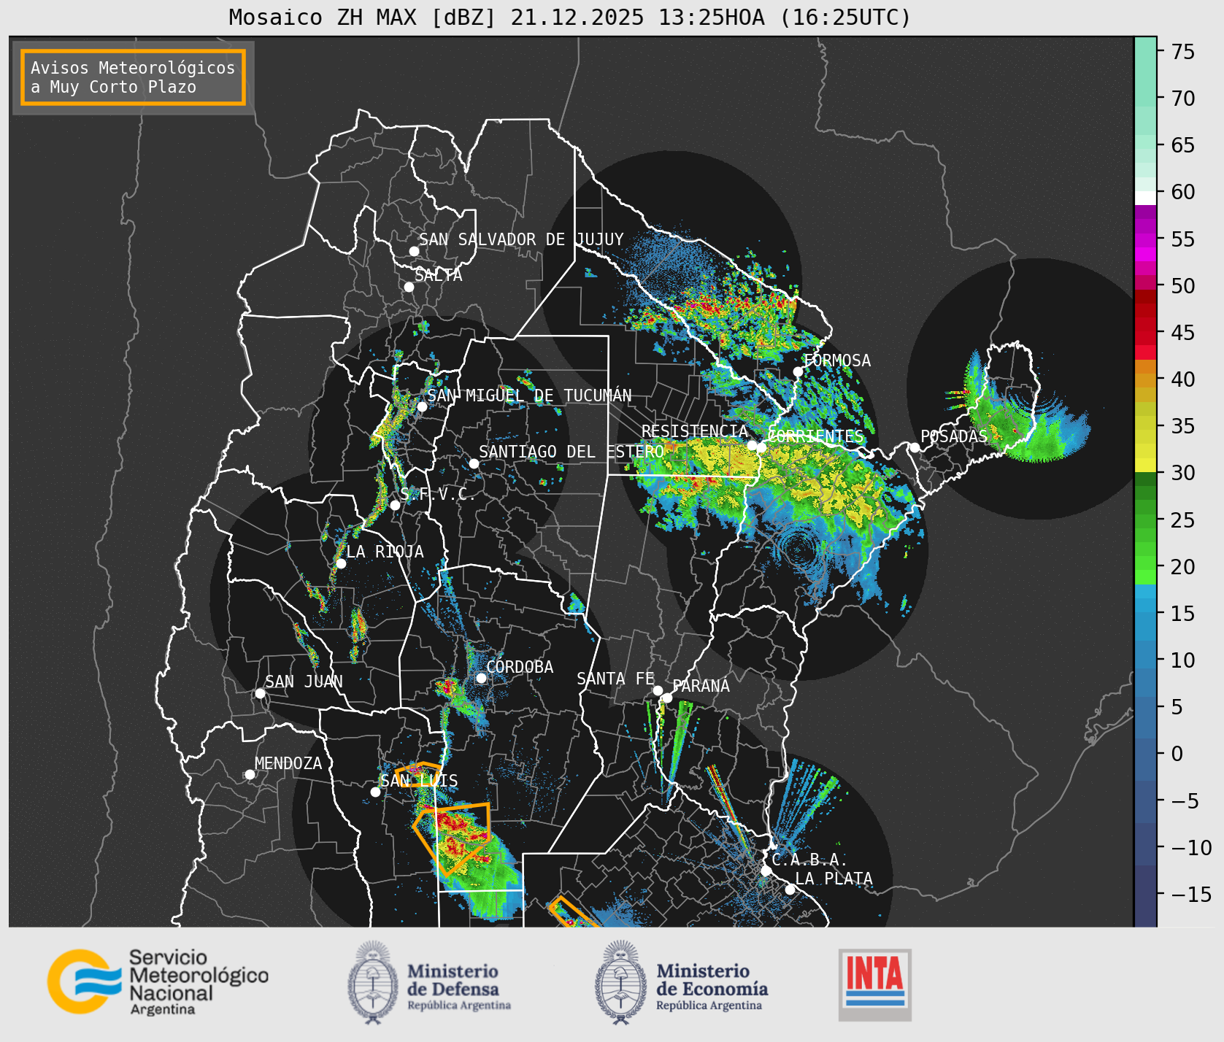Click the POSADAS label
Screen dimensions: 1224x1042
pyautogui.click(x=954, y=436)
